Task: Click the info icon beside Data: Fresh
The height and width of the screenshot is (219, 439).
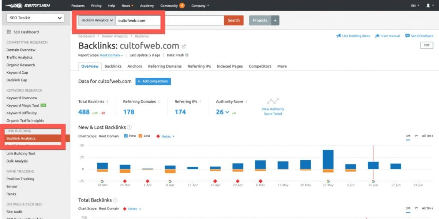Action: [x=187, y=55]
